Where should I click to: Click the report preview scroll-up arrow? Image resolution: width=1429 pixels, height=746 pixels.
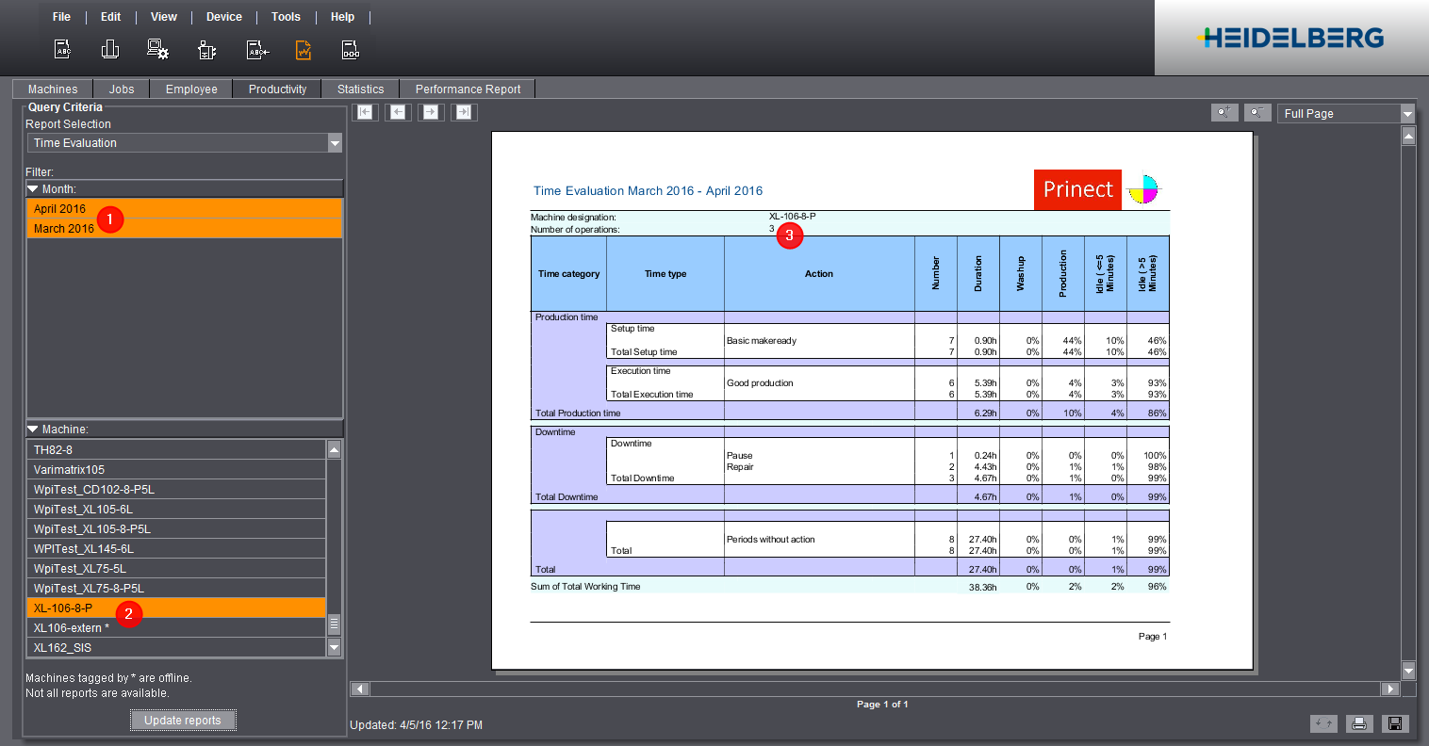coord(1408,136)
